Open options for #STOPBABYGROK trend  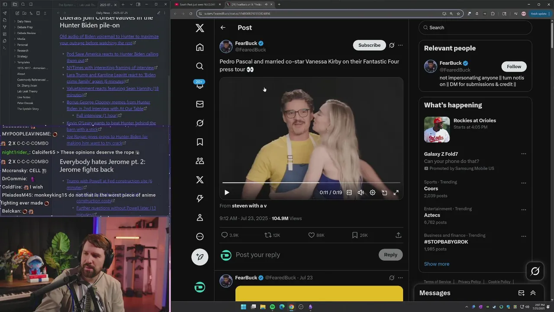click(523, 236)
